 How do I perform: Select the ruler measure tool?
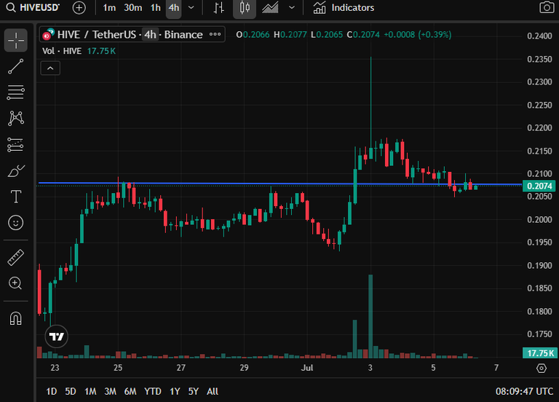click(x=16, y=258)
